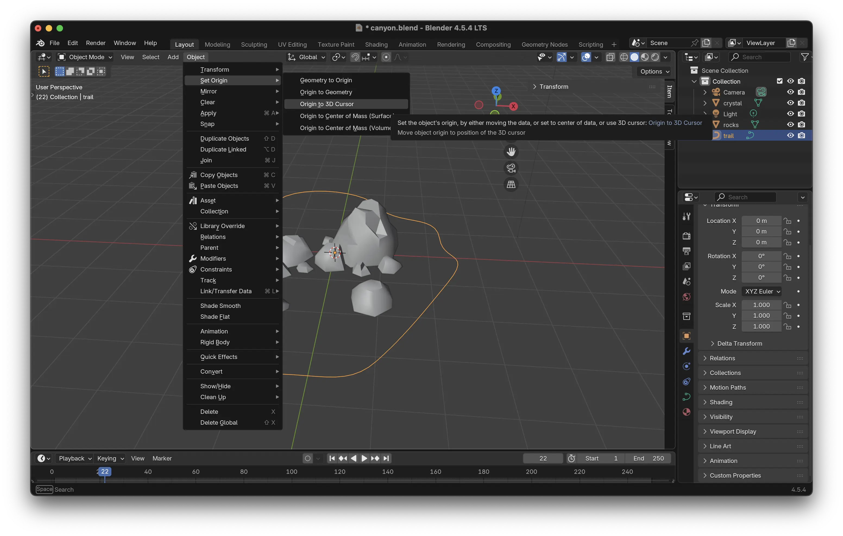Hide the rocks object in viewport
This screenshot has width=843, height=536.
791,125
